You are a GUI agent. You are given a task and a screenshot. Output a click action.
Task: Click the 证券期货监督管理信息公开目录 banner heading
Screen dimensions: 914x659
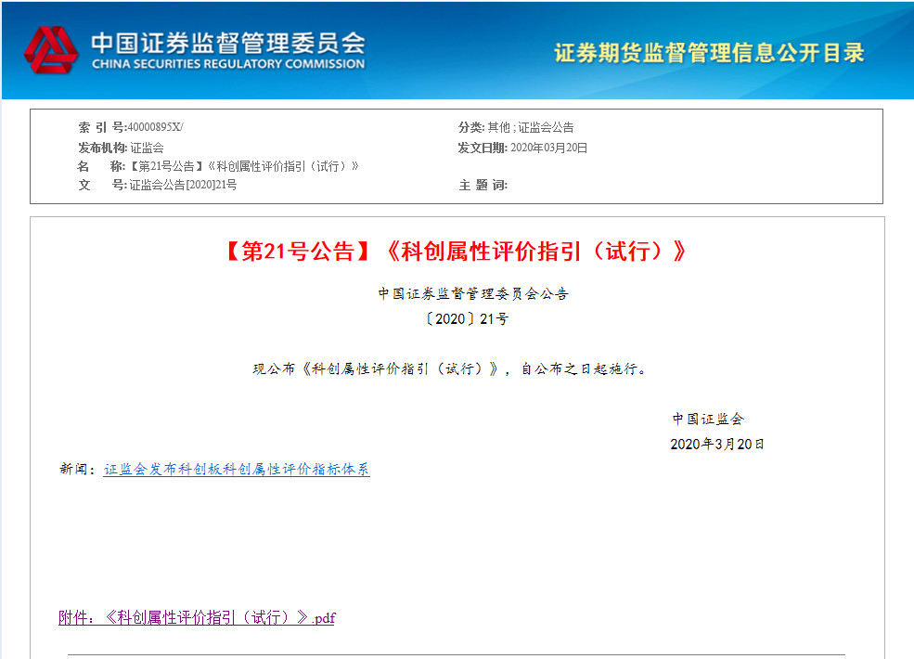tap(709, 53)
